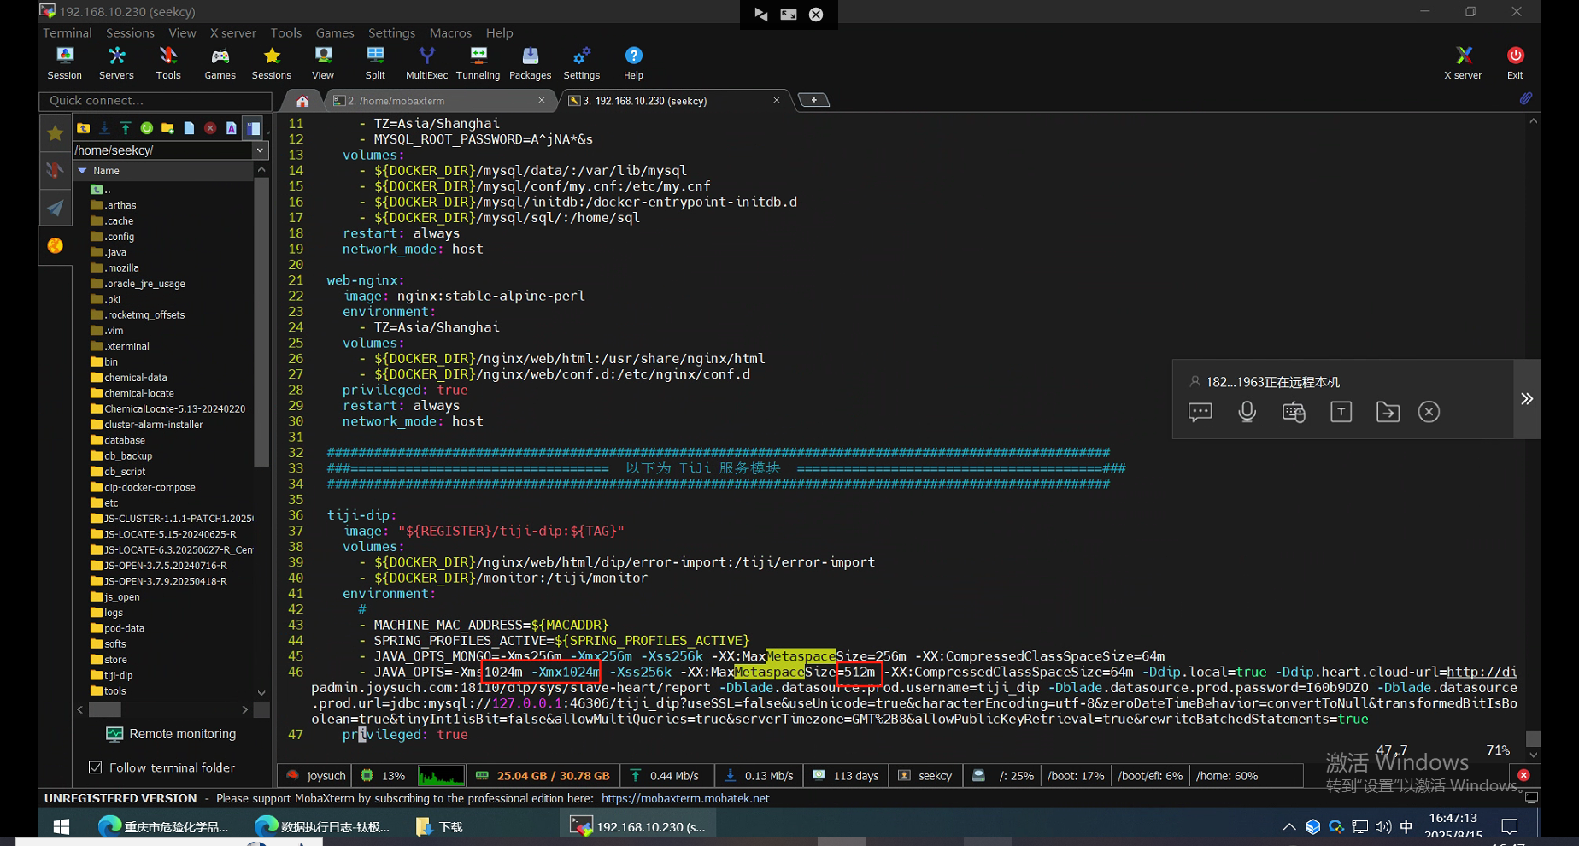Viewport: 1579px width, 846px height.
Task: Open the Settings gears toolbar button
Action: click(582, 63)
